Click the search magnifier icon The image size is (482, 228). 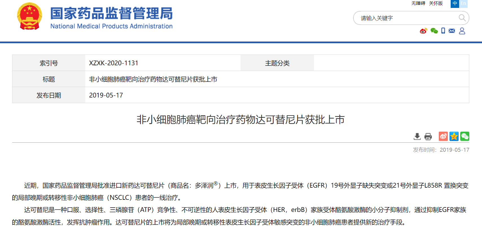(x=462, y=18)
